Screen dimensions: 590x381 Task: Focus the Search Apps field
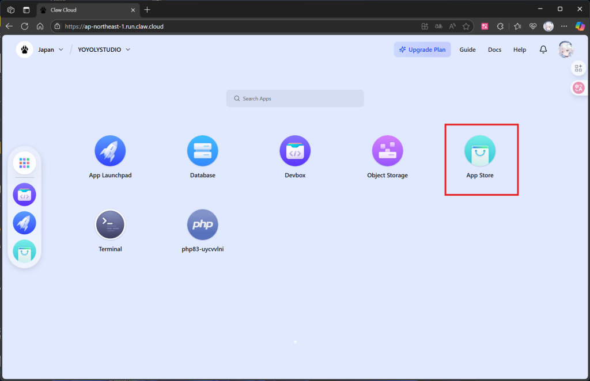[x=295, y=98]
